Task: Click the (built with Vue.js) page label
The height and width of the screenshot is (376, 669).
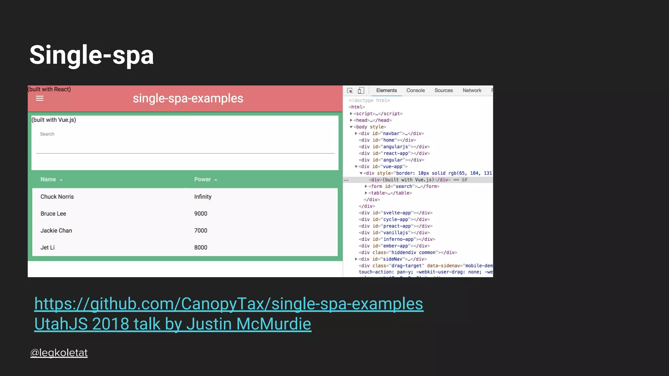Action: 54,120
